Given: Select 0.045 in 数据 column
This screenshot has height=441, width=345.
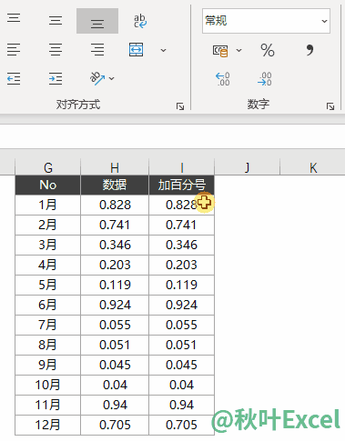Looking at the screenshot, I should (x=115, y=365).
